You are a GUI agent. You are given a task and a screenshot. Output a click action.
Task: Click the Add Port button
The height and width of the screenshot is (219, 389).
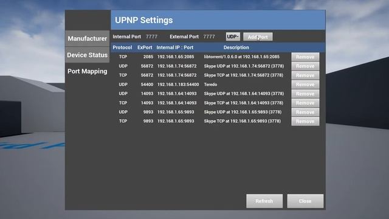tap(258, 36)
